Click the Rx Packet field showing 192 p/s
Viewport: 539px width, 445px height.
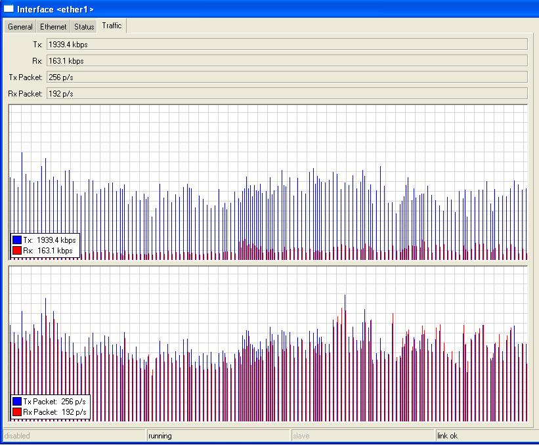tap(286, 94)
